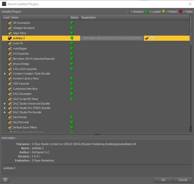The height and width of the screenshot is (184, 194).
Task: Click the Content Library Pane status plug
Action: click(x=72, y=78)
